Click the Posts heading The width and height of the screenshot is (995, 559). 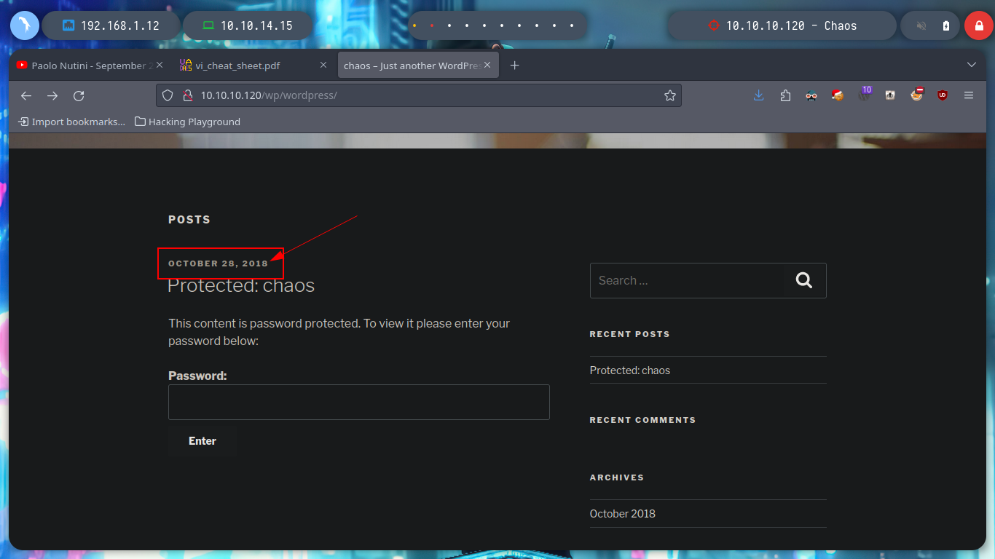point(189,219)
